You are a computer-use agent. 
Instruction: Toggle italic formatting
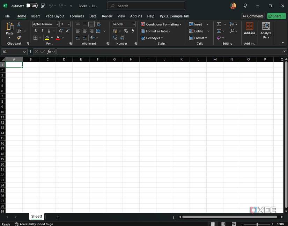(42, 31)
